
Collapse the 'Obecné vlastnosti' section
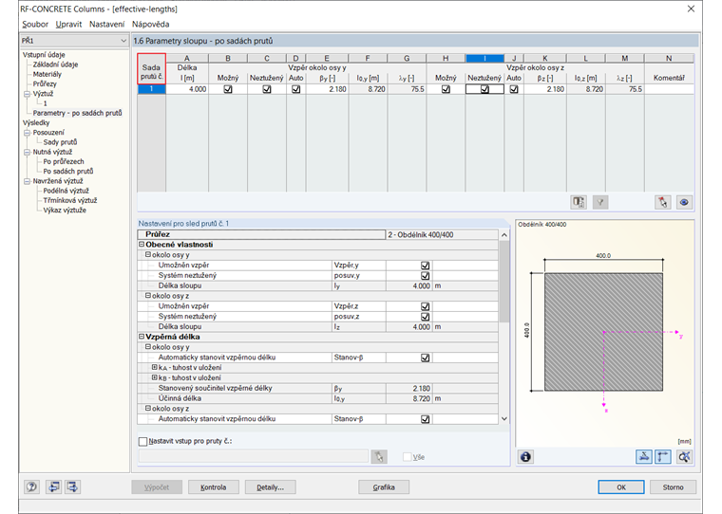142,245
